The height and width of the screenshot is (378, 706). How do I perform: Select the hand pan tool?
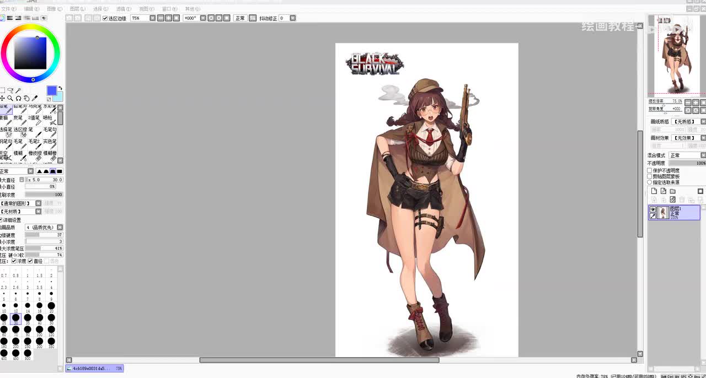[26, 98]
